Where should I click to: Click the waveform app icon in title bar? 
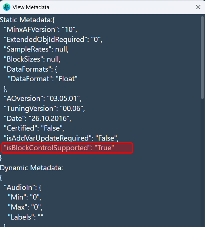click(x=7, y=7)
